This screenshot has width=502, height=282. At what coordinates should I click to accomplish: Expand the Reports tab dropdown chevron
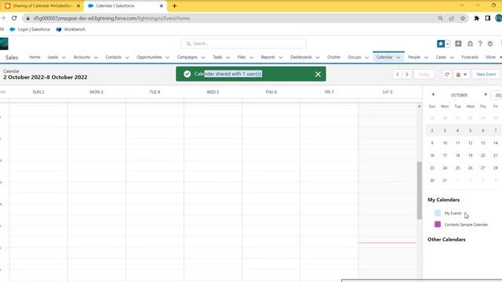tap(281, 57)
